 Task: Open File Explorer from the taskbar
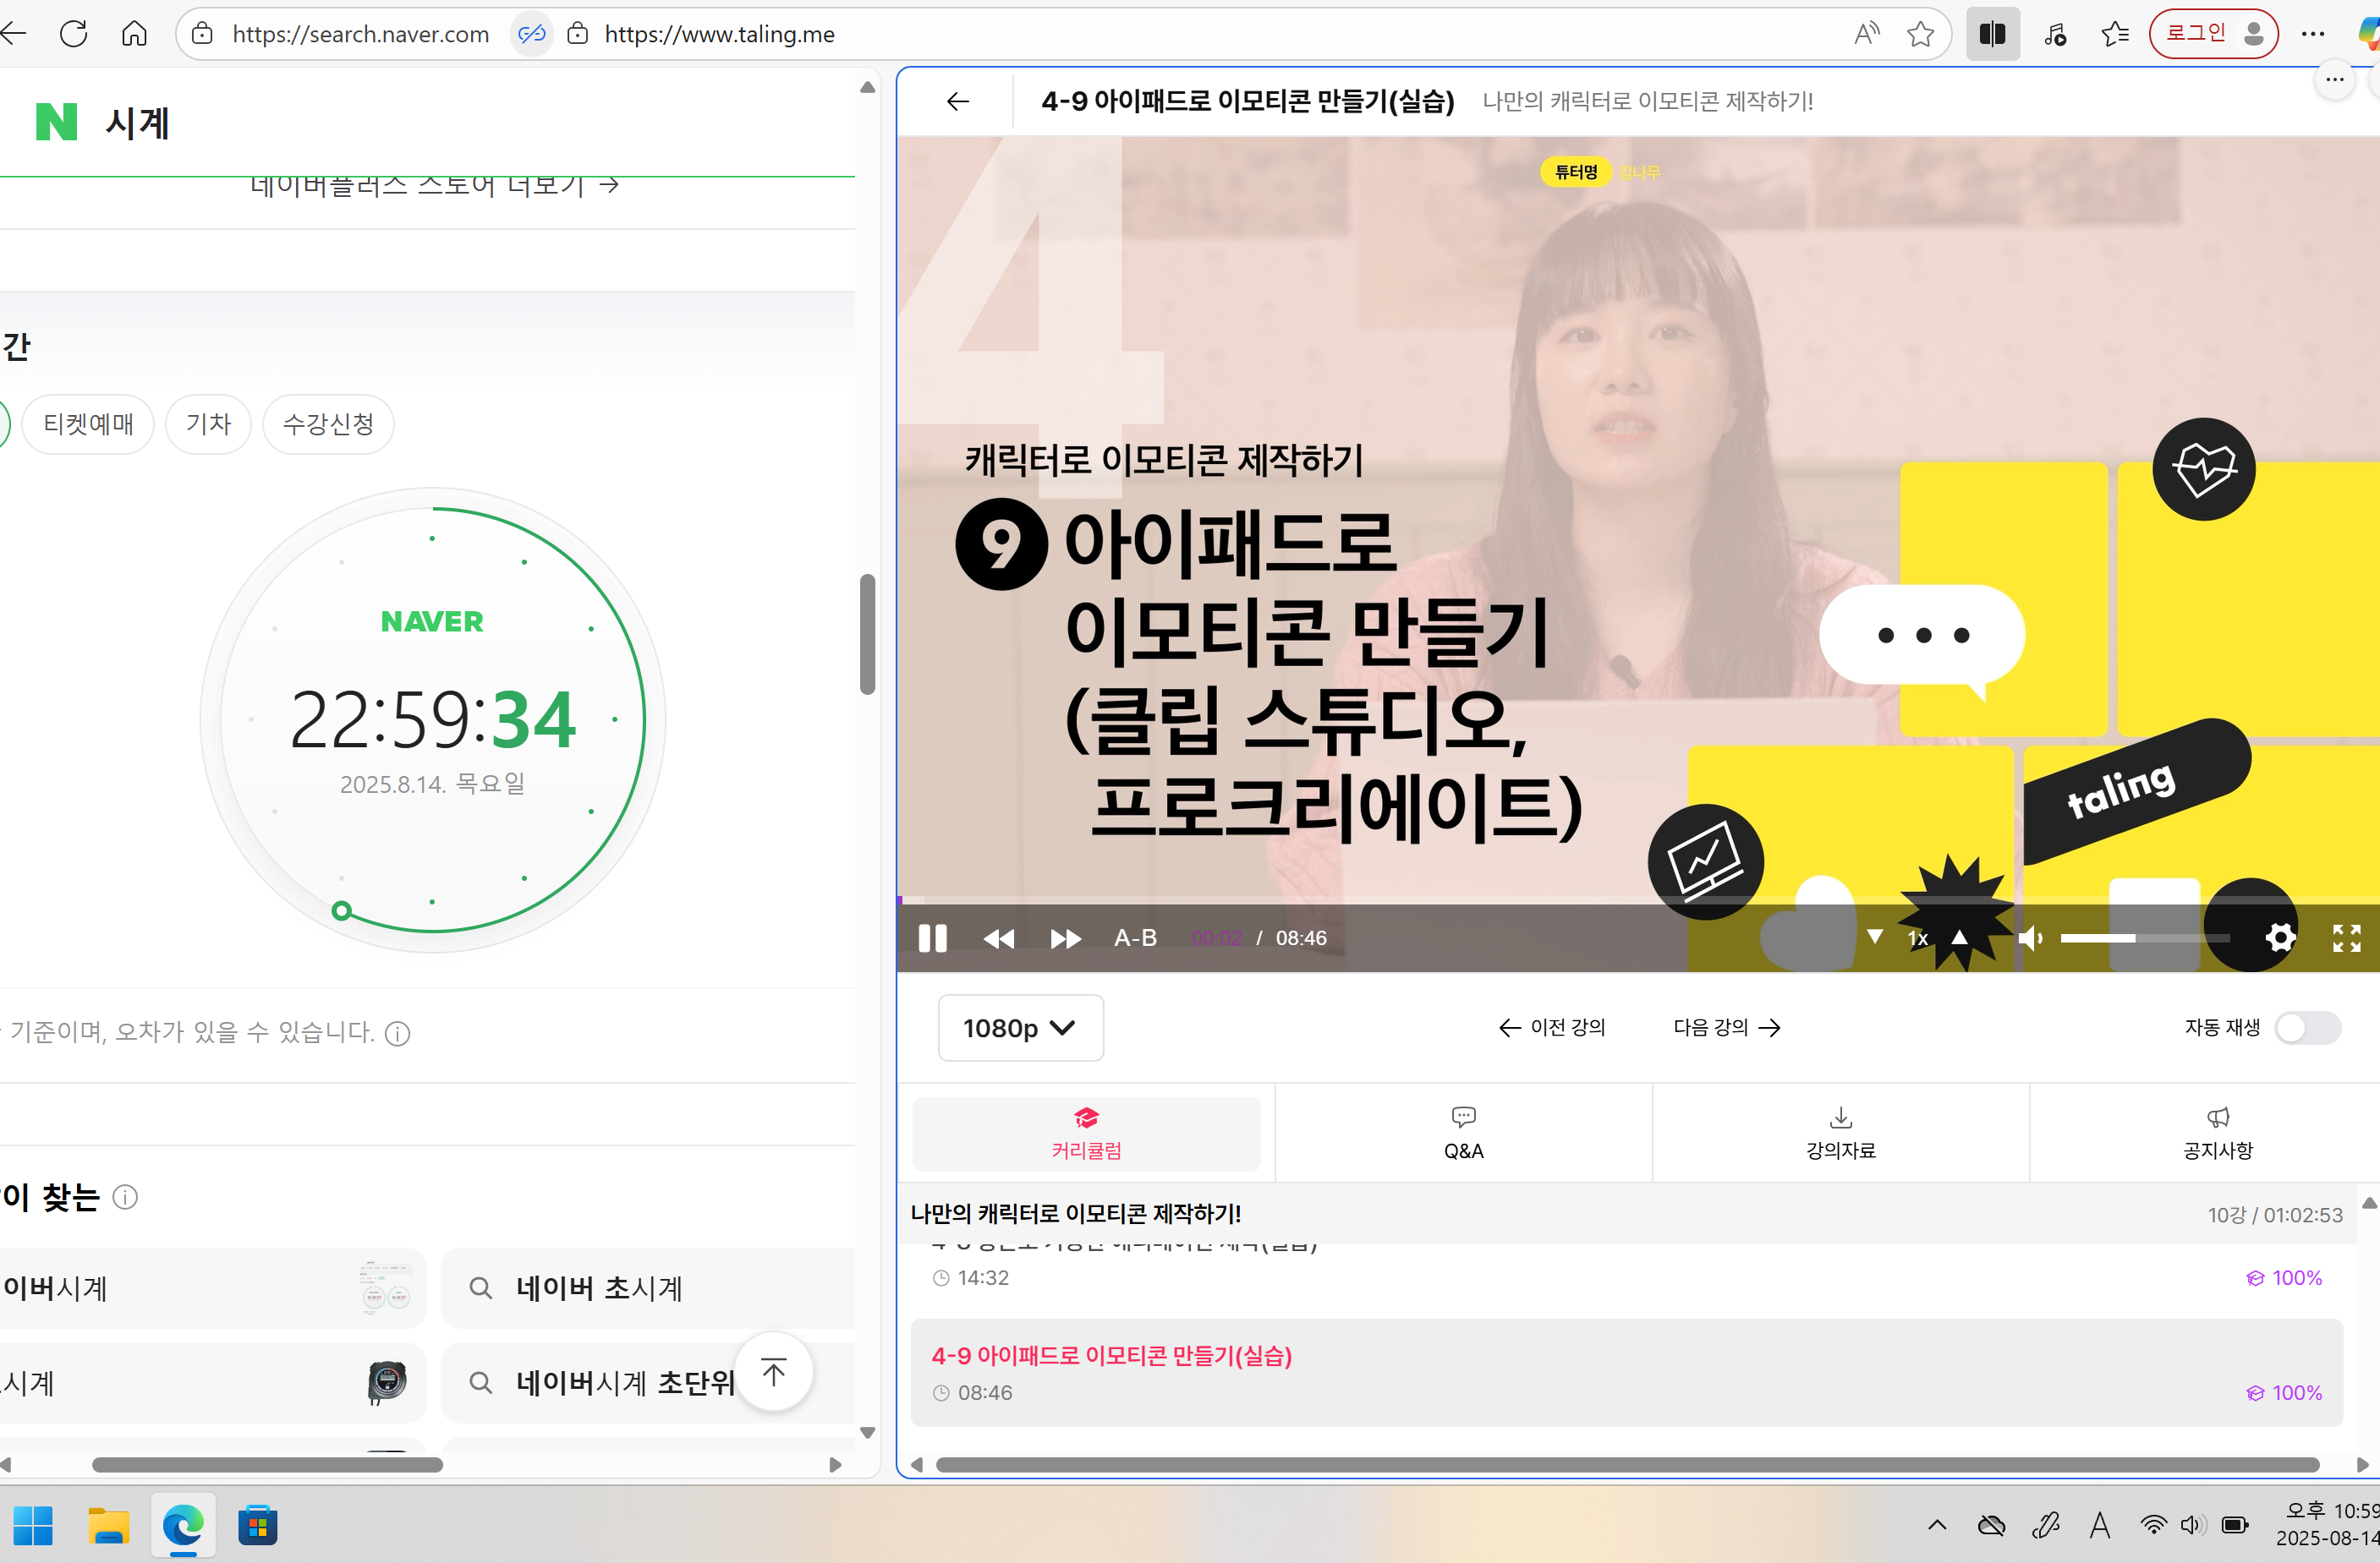tap(108, 1526)
